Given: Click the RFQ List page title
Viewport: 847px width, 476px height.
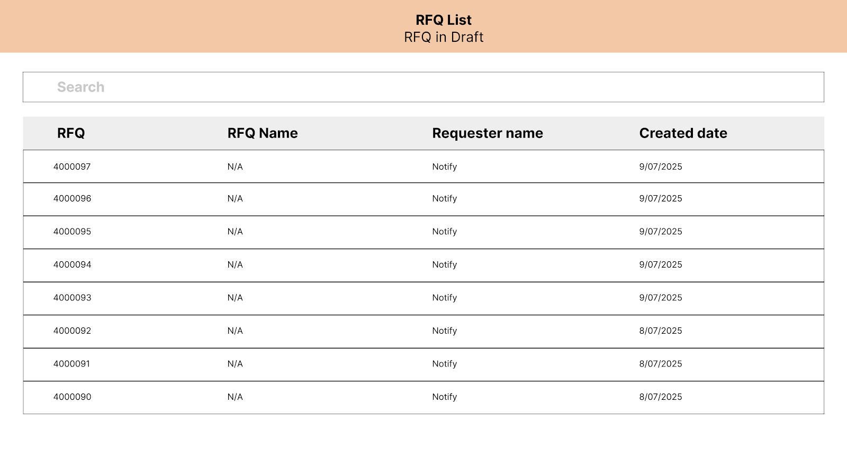Looking at the screenshot, I should 444,20.
